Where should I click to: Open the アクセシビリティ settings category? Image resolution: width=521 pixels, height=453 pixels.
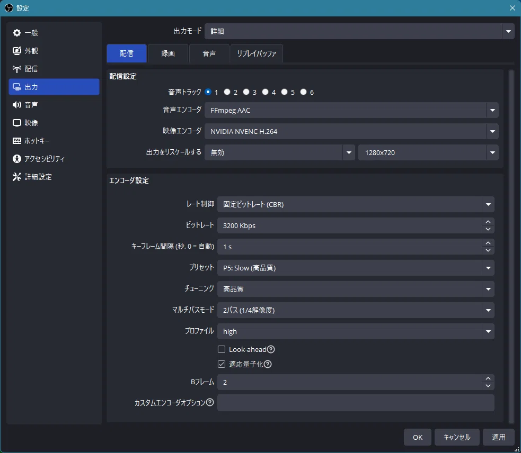(x=54, y=159)
